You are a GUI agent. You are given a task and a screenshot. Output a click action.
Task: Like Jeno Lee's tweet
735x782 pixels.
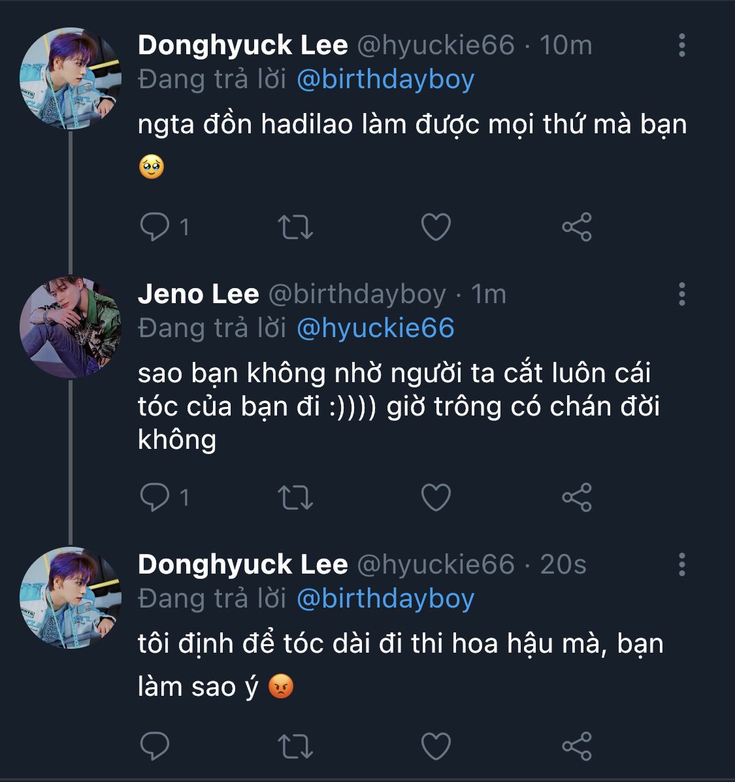436,498
